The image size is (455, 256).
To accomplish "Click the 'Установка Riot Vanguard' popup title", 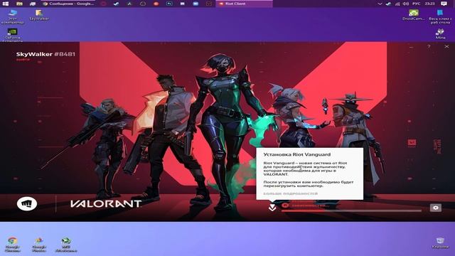I will (297, 154).
